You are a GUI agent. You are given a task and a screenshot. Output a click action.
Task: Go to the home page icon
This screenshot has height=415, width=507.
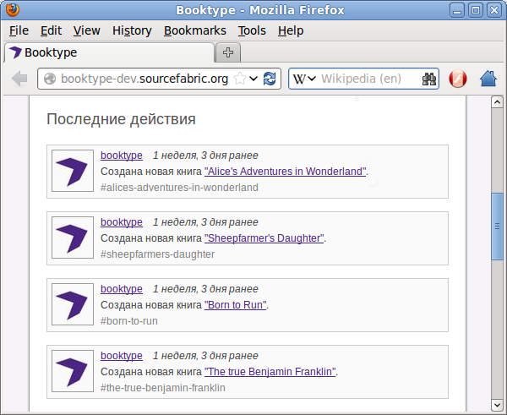[x=488, y=79]
